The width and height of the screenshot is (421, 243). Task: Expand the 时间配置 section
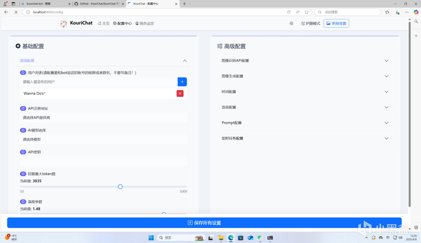(305, 92)
